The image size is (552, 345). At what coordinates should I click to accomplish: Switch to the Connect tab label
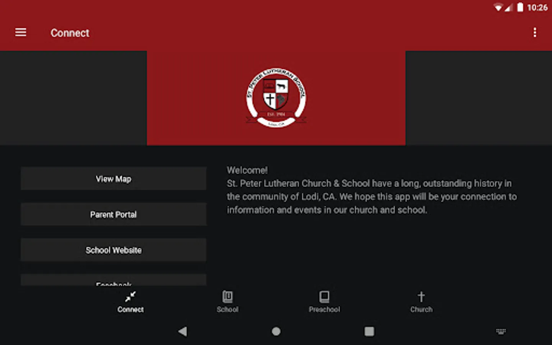coord(130,309)
